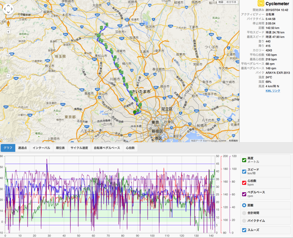Open the 通過点 tab
The image size is (293, 238).
(x=22, y=148)
